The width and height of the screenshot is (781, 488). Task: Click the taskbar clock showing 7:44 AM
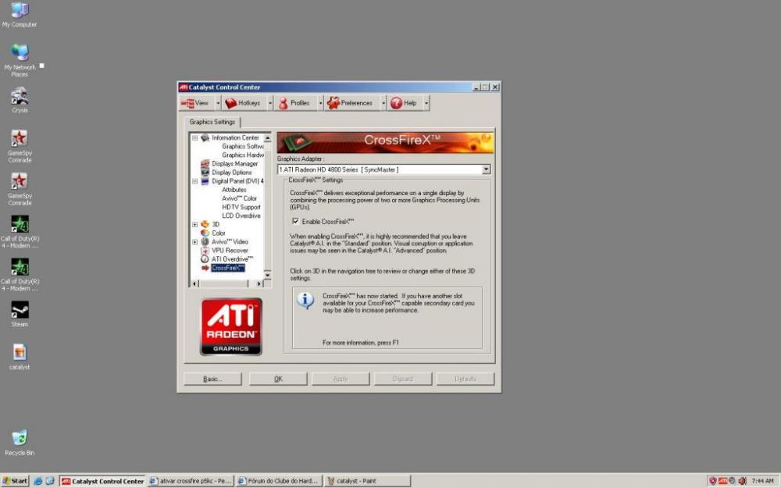click(762, 481)
